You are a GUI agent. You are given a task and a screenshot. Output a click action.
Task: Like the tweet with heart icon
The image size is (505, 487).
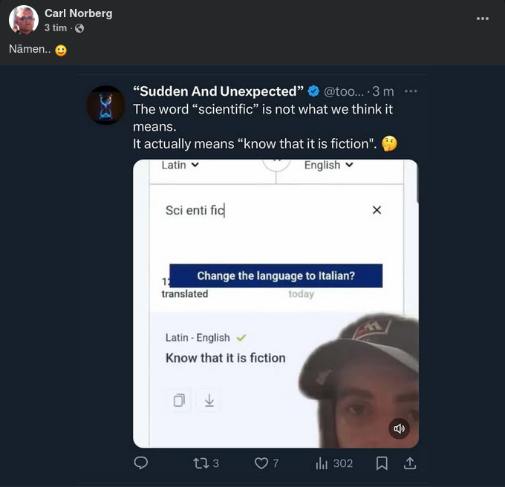point(261,463)
